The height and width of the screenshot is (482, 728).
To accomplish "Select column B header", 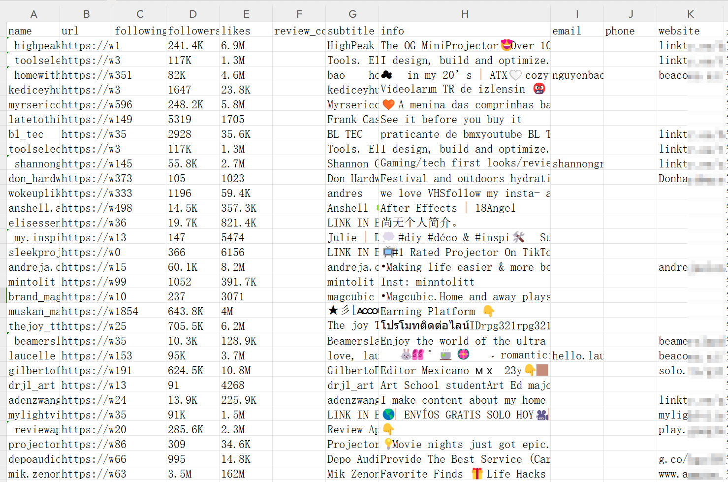I will (x=87, y=14).
